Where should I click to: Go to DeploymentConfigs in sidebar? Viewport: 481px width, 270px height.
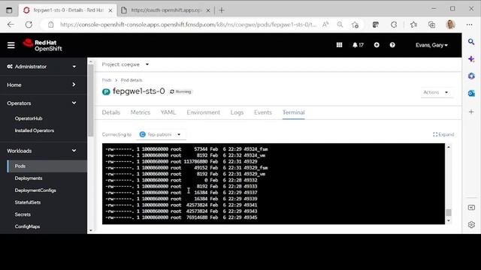tap(35, 190)
